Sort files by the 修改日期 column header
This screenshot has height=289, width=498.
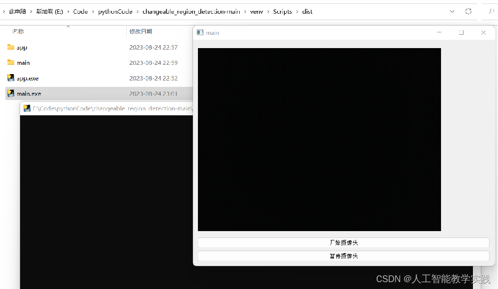point(141,31)
